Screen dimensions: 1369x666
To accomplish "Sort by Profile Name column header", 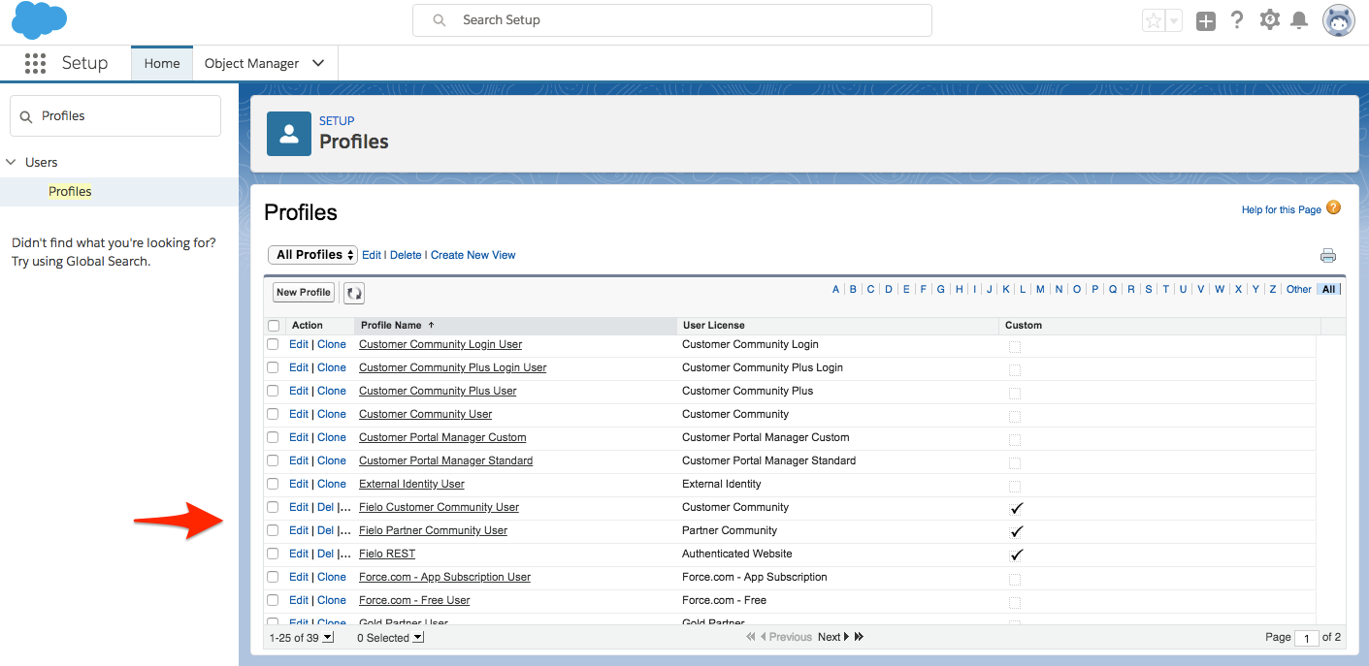I will [391, 326].
